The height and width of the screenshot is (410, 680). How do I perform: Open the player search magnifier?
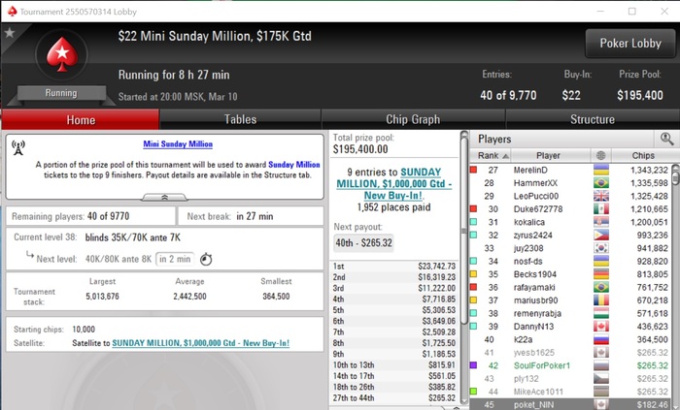(x=666, y=139)
